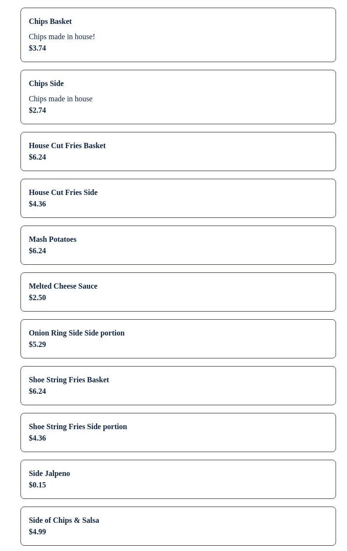Click the $5.29 onion ring price
Viewport: 347px width, 551px height.
point(37,345)
